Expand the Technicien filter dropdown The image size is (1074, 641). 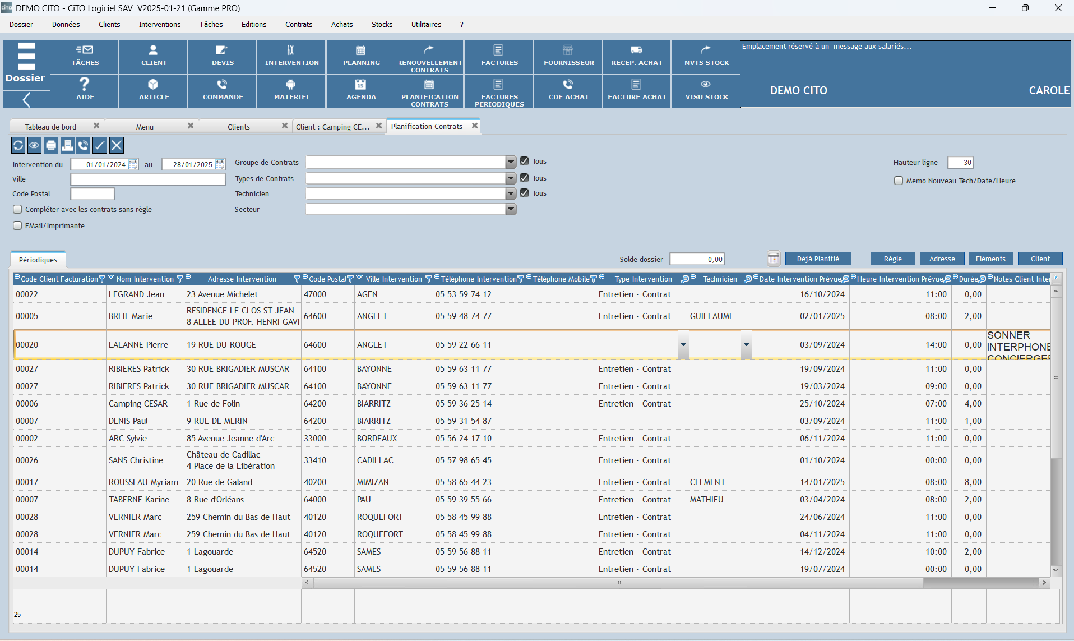511,193
